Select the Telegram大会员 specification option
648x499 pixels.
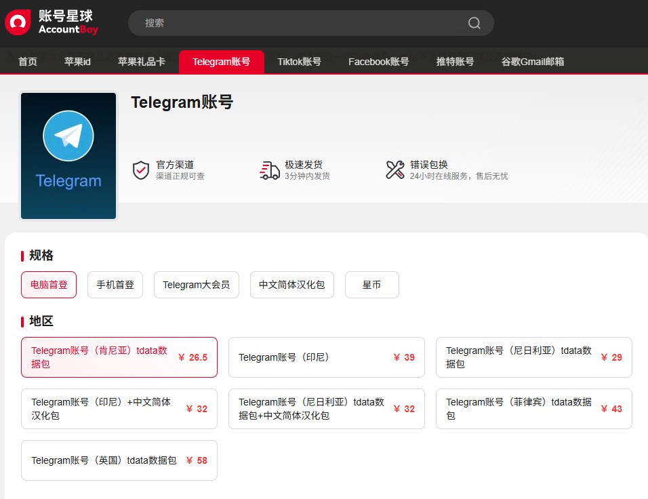click(197, 285)
